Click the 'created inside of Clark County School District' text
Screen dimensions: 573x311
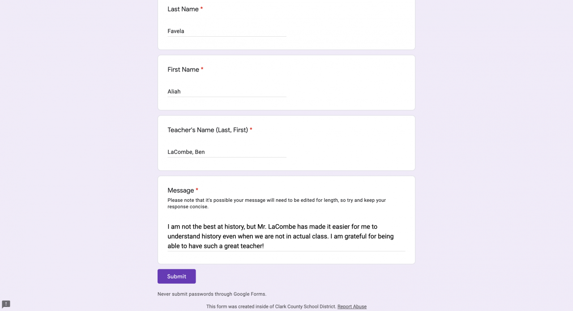pos(271,307)
